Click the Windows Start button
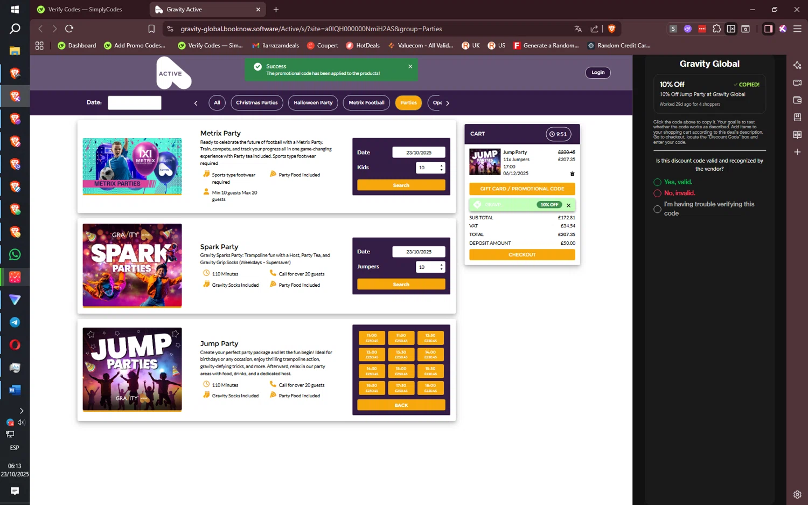This screenshot has height=505, width=808. tap(15, 9)
